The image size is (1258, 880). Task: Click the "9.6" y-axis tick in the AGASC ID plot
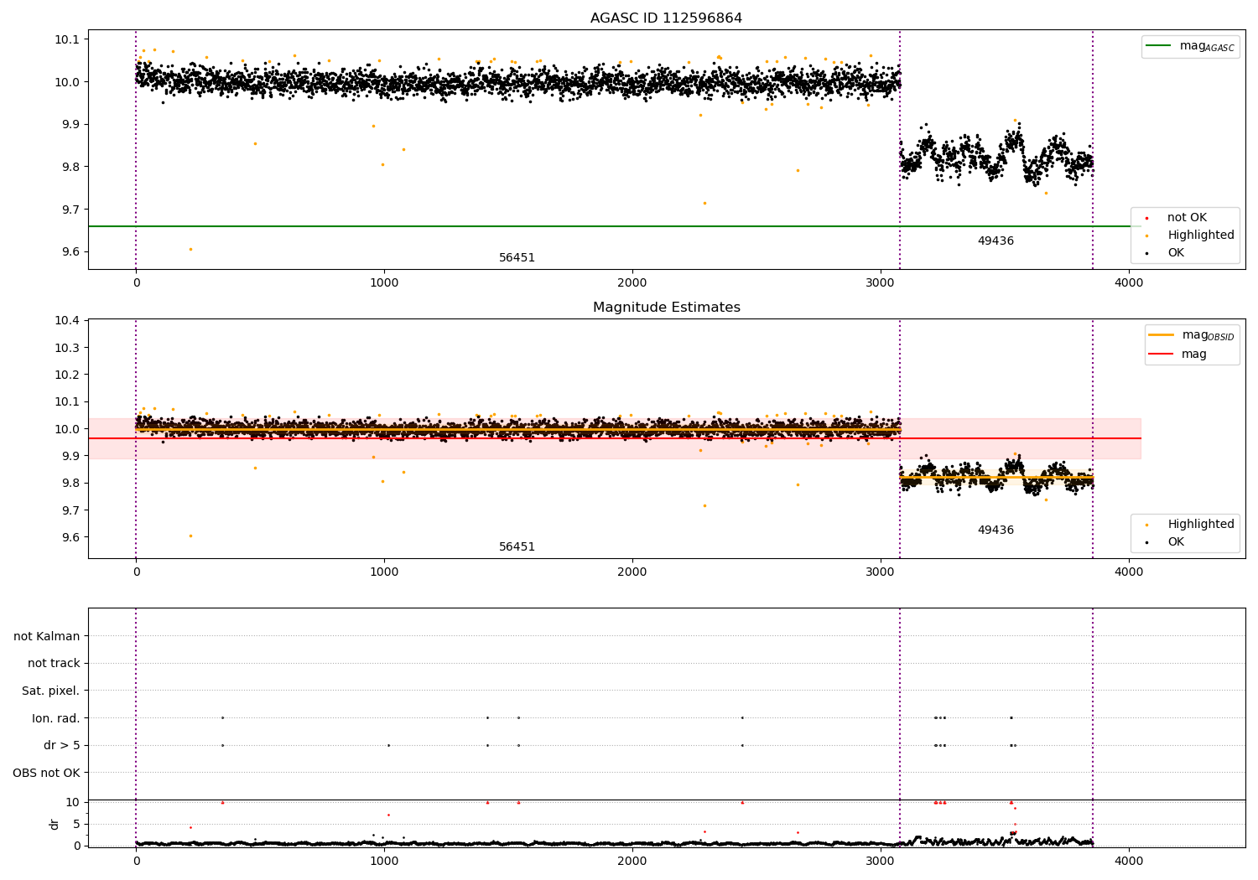(71, 252)
